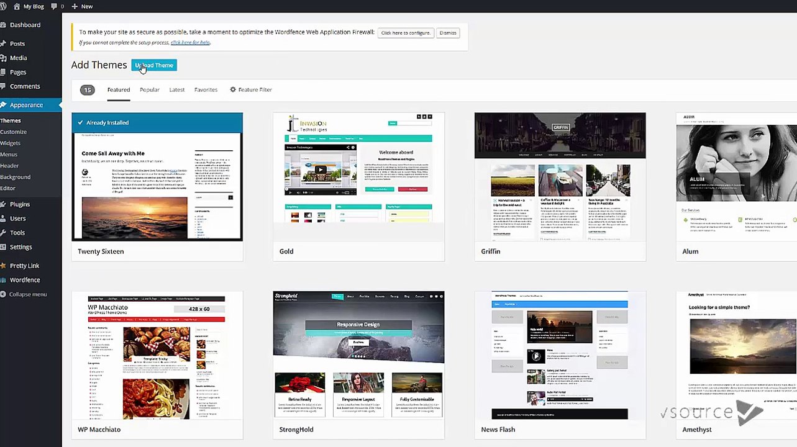Open Header under Appearance

click(x=9, y=166)
